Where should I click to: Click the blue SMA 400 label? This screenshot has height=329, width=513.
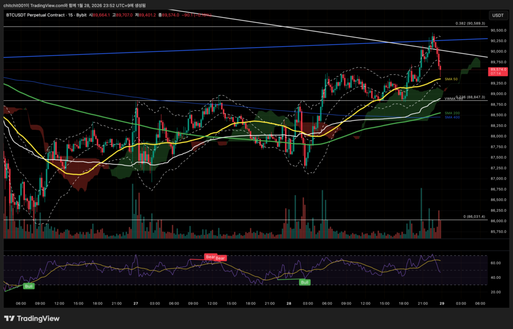click(452, 117)
